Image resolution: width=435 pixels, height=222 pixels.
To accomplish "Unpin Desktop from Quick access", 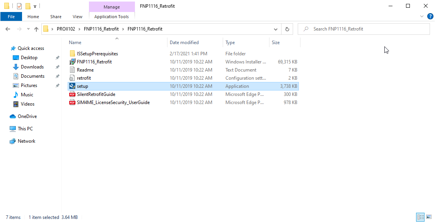I will coord(57,58).
